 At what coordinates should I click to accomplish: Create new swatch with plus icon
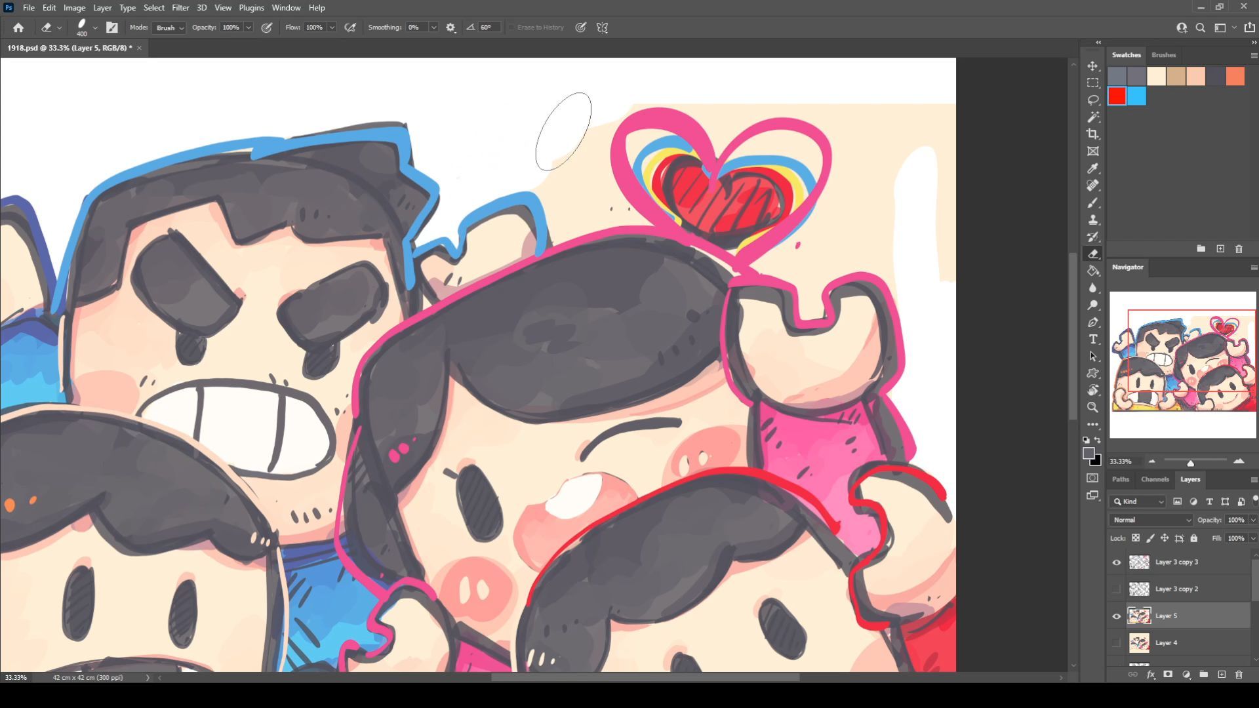pos(1220,249)
